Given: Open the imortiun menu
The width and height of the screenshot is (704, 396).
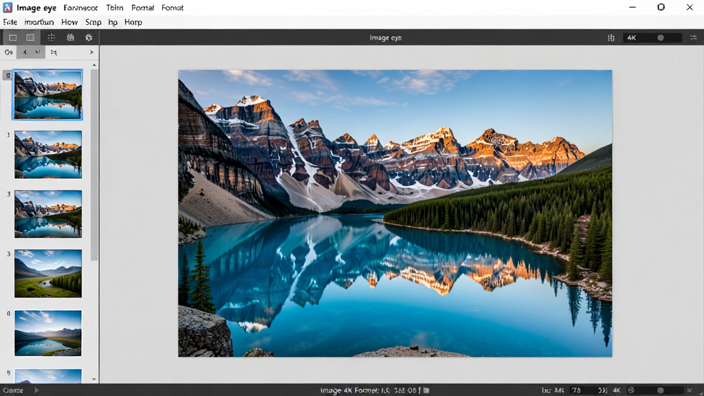Looking at the screenshot, I should (x=39, y=22).
